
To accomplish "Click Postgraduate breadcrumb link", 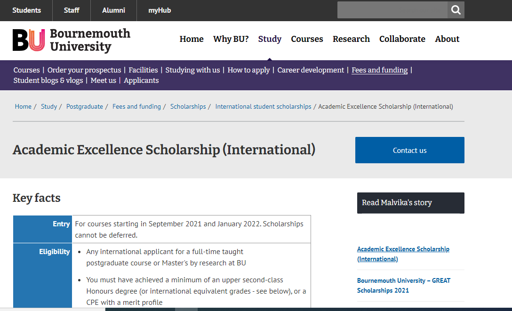I will [x=85, y=106].
